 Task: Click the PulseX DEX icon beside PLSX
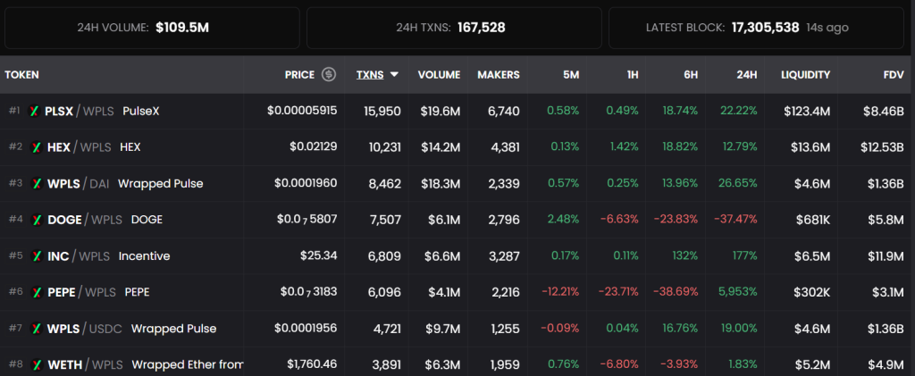[35, 112]
